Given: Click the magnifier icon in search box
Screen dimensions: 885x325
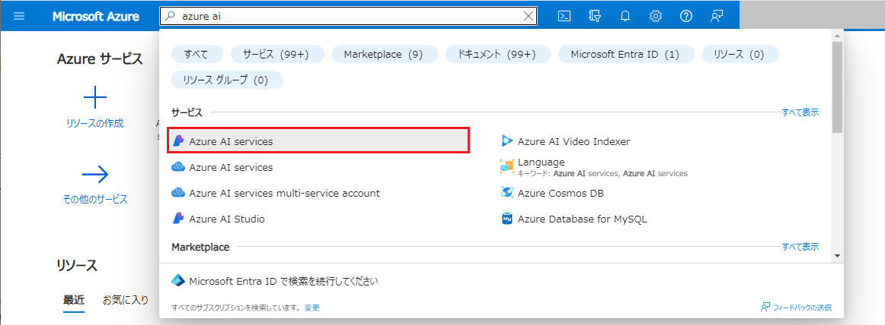Looking at the screenshot, I should pos(171,16).
